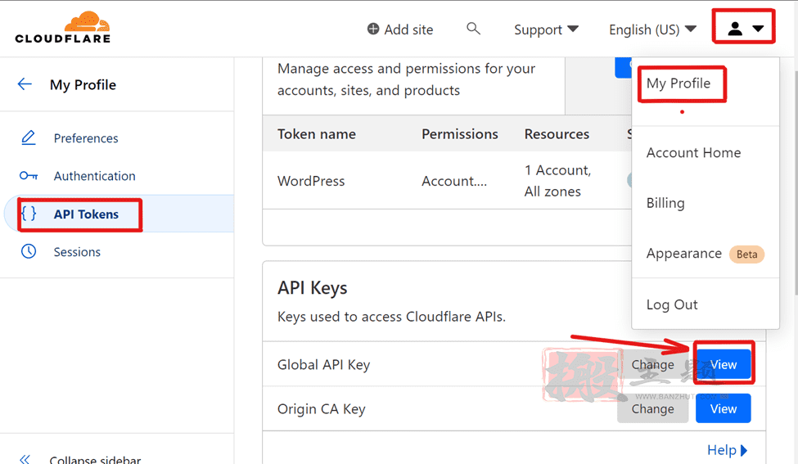Click the Preferences pencil icon
Screen dimensions: 798x464
(29, 137)
